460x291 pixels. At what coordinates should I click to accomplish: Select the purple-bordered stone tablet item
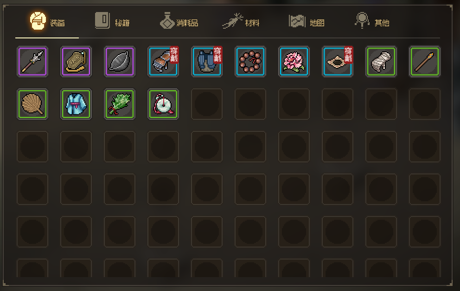coord(76,62)
